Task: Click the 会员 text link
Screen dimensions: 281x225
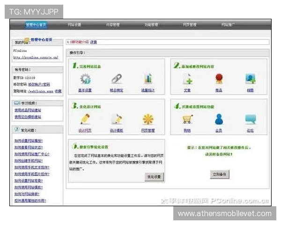Action: [219, 130]
